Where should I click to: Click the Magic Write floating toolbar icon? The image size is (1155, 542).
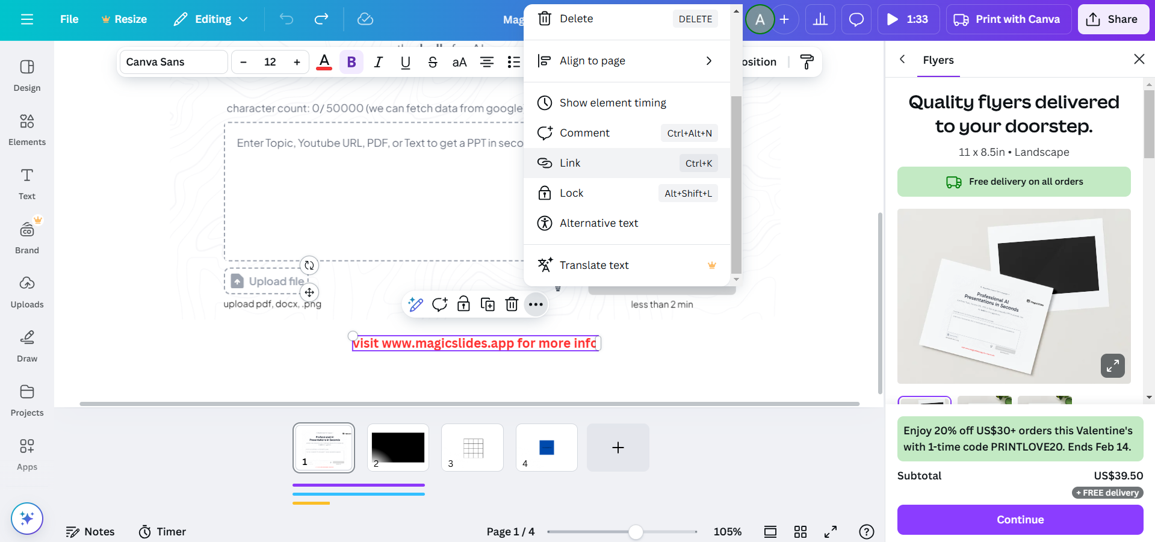(x=415, y=304)
